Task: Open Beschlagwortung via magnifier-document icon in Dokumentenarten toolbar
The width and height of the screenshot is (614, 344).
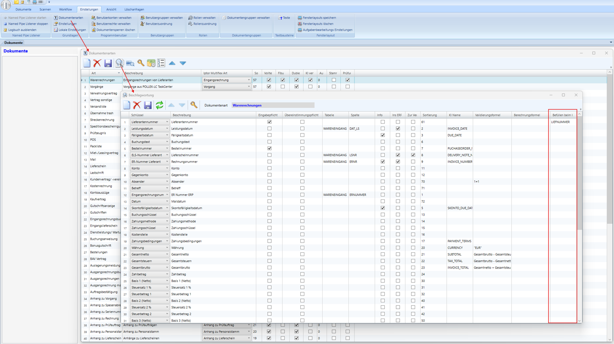Action: pyautogui.click(x=119, y=63)
